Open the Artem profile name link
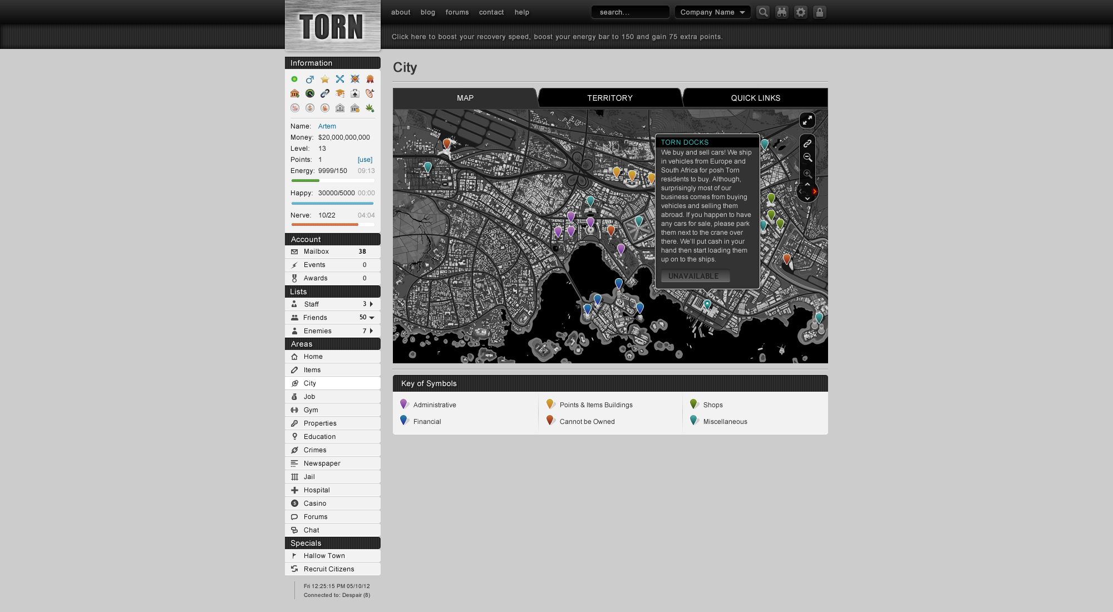The width and height of the screenshot is (1113, 612). pos(327,126)
